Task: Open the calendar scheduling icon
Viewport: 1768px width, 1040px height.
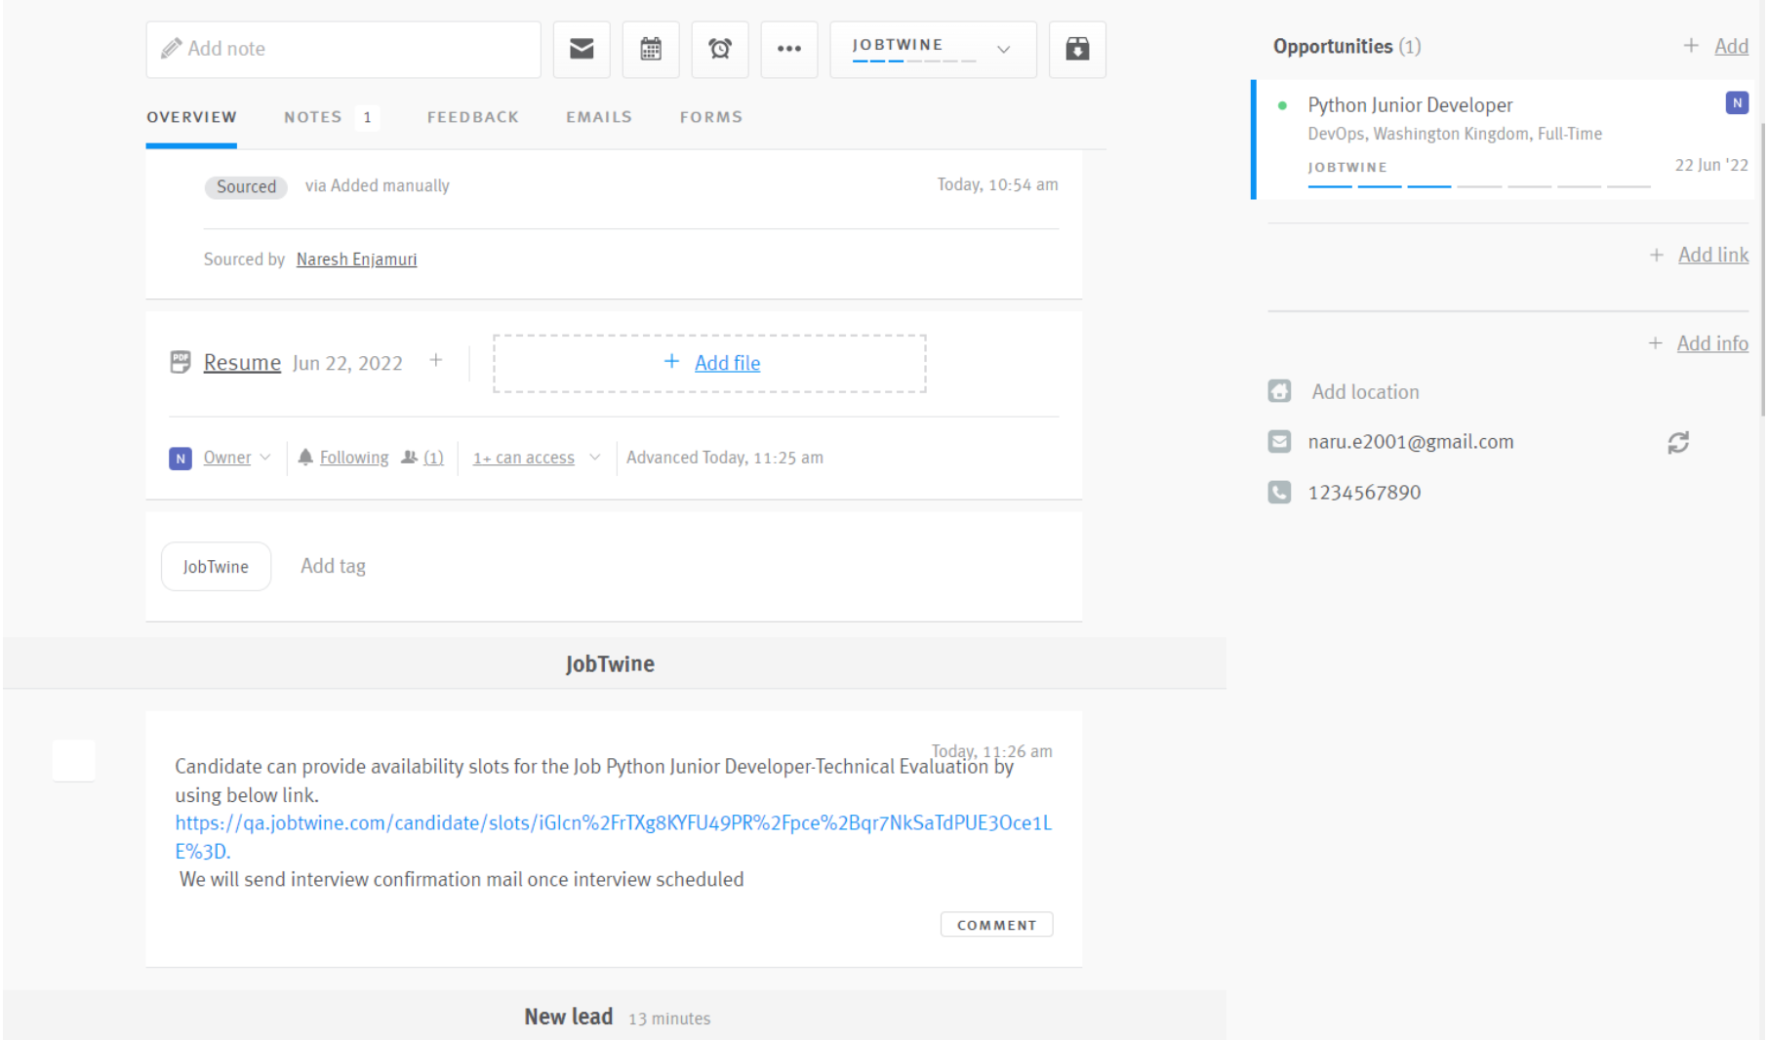Action: click(651, 49)
